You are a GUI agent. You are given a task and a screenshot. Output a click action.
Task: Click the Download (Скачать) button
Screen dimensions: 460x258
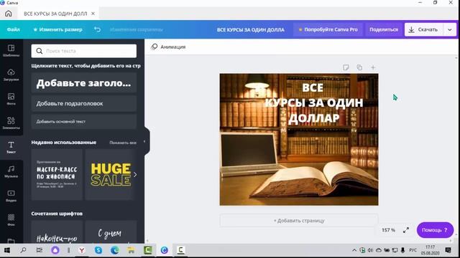[x=423, y=29]
